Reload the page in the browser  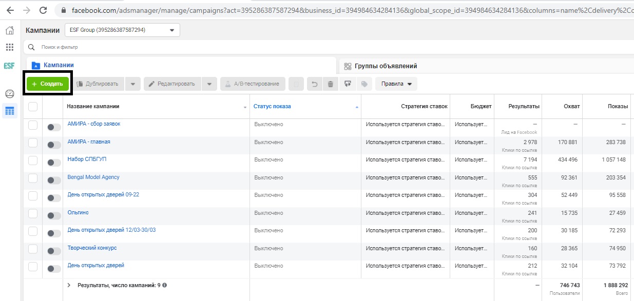point(43,10)
